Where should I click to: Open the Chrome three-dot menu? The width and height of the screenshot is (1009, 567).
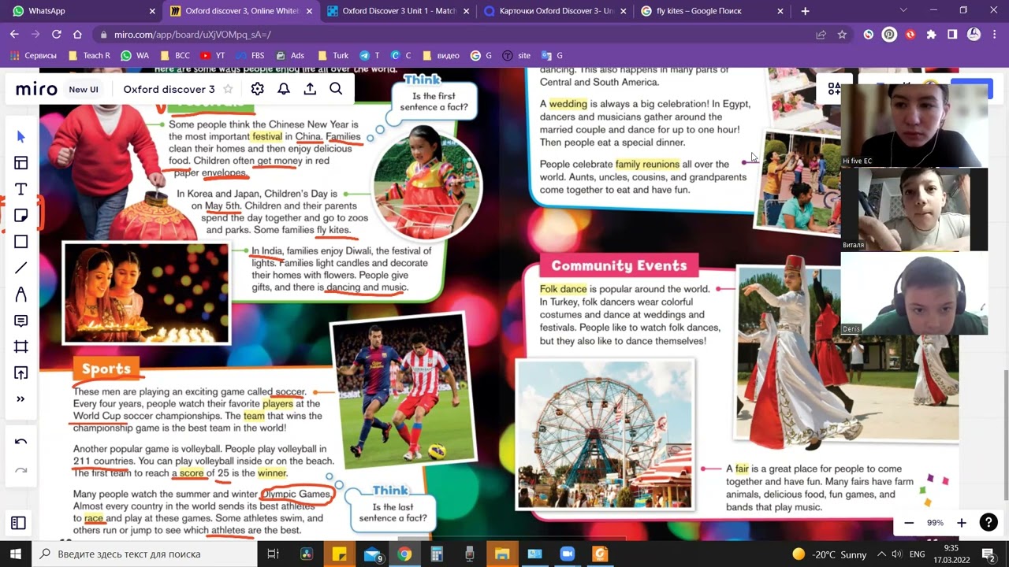[x=995, y=35]
